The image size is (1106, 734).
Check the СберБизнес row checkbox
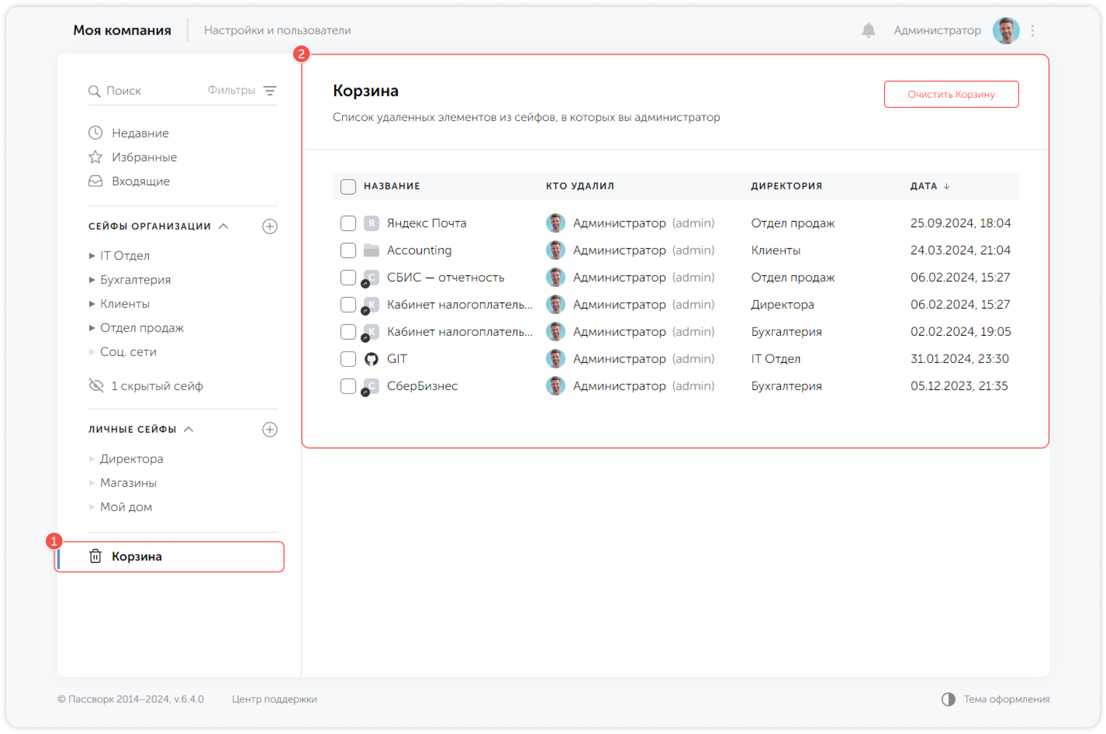point(348,386)
